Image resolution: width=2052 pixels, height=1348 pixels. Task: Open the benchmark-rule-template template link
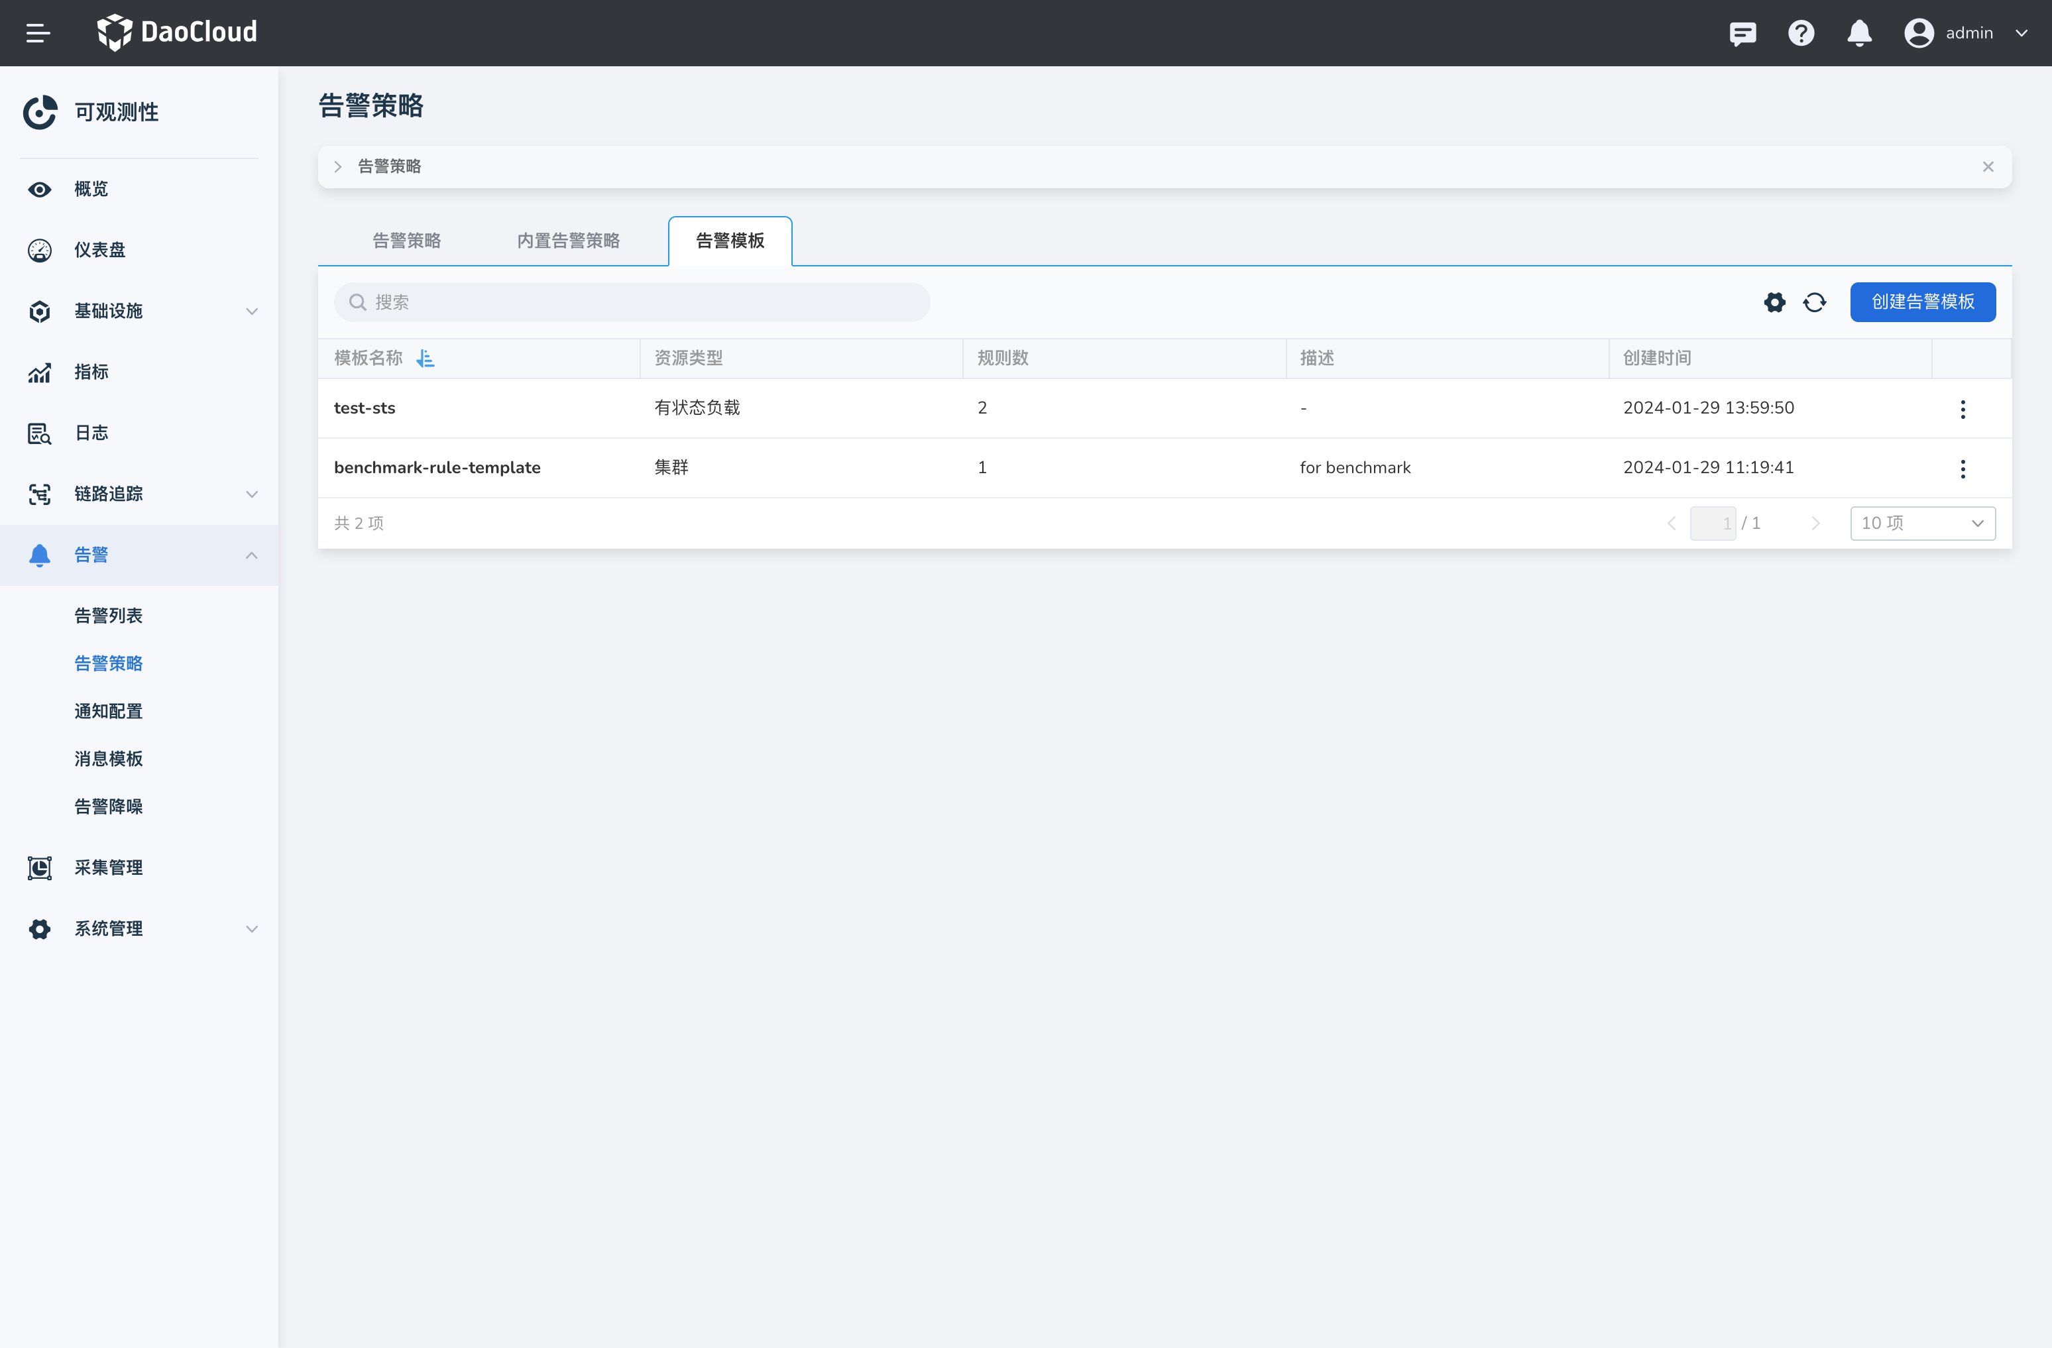(x=437, y=467)
